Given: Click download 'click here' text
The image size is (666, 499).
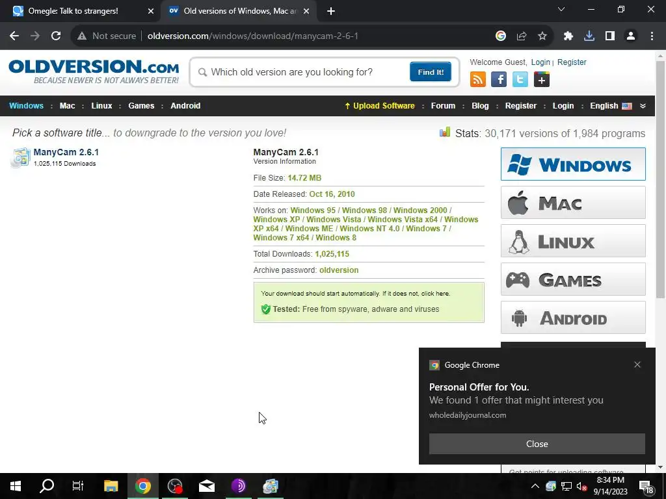Looking at the screenshot, I should tap(435, 293).
